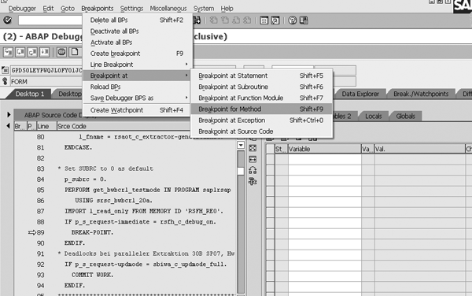Click the Continue debugger button

[x=44, y=52]
